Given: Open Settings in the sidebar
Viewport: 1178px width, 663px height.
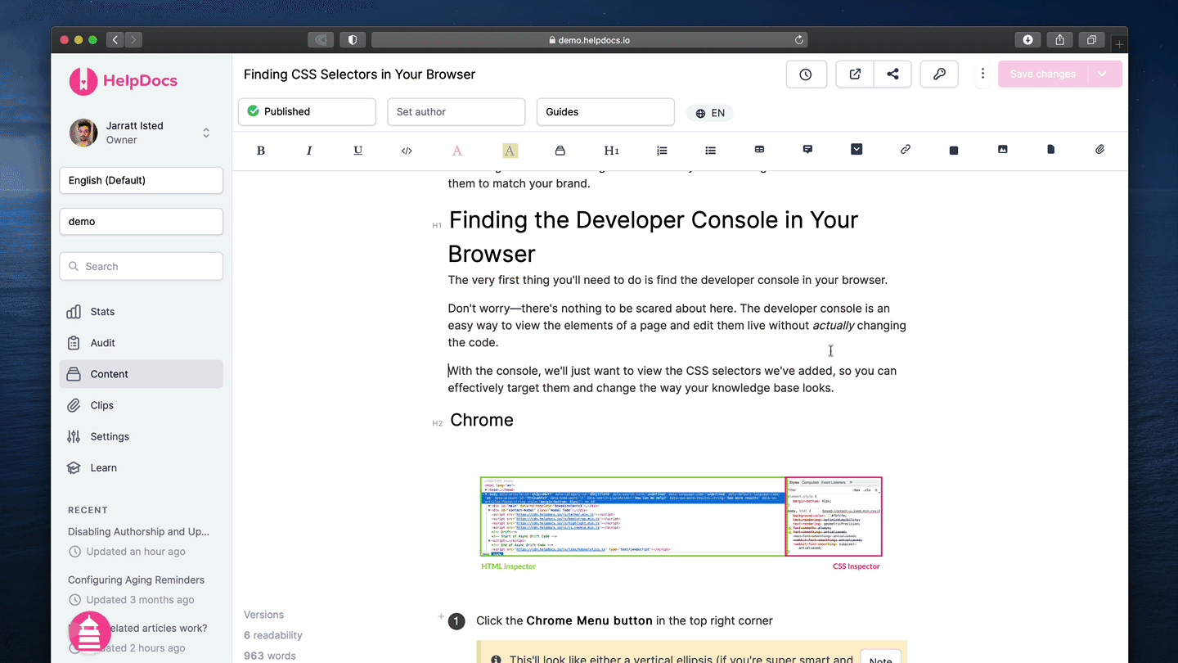Looking at the screenshot, I should click(142, 436).
